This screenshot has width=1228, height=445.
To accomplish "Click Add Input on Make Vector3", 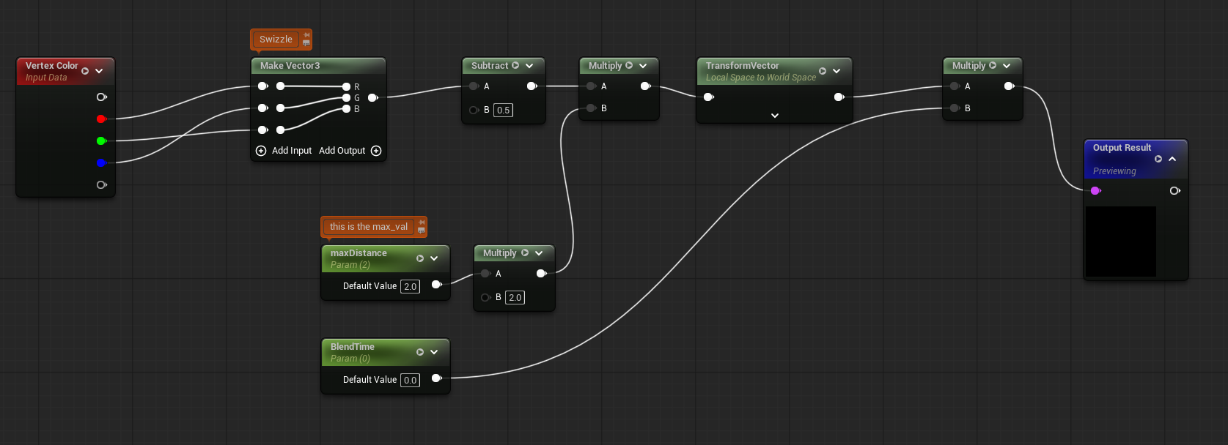I will (284, 151).
